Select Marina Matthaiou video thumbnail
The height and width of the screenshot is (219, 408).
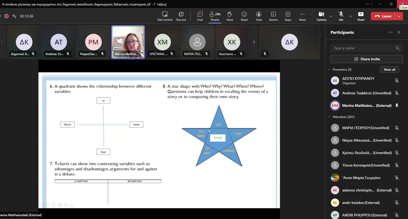pyautogui.click(x=128, y=42)
